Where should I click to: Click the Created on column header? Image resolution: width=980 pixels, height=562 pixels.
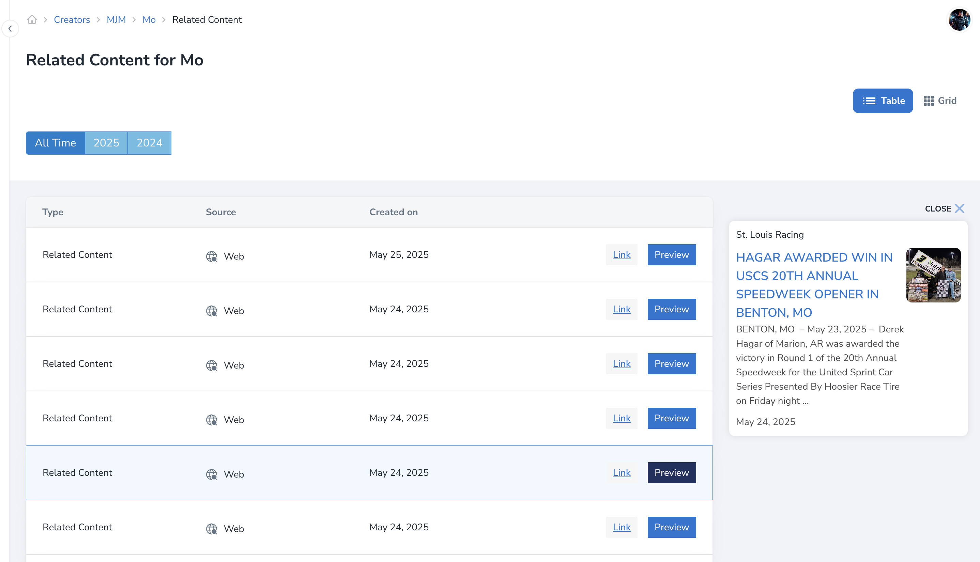(394, 212)
